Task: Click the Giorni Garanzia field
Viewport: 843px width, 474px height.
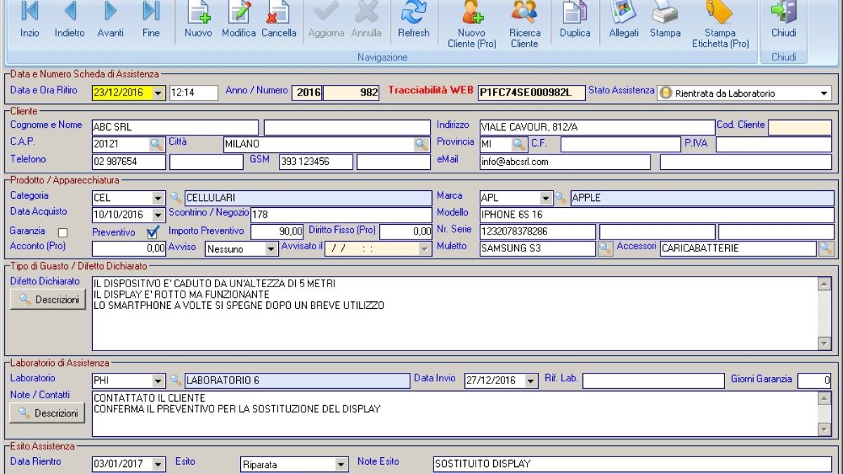Action: (x=815, y=381)
